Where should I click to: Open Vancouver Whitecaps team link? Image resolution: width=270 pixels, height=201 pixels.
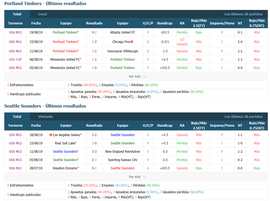[x=123, y=51]
